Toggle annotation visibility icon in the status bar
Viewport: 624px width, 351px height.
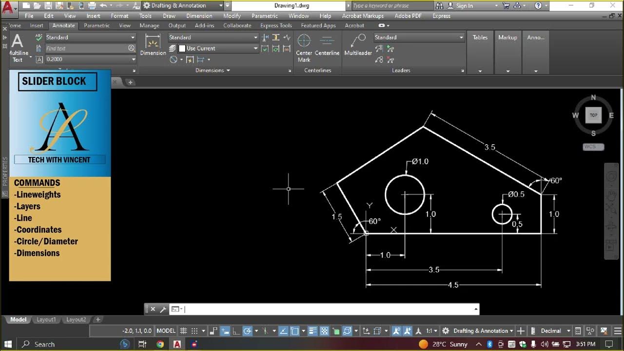[395, 331]
